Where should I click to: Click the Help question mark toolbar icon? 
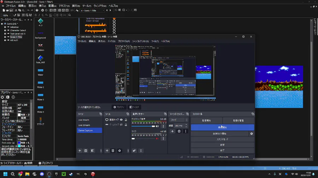[x=37, y=10]
